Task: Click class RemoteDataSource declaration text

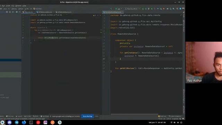Action: 125,34
